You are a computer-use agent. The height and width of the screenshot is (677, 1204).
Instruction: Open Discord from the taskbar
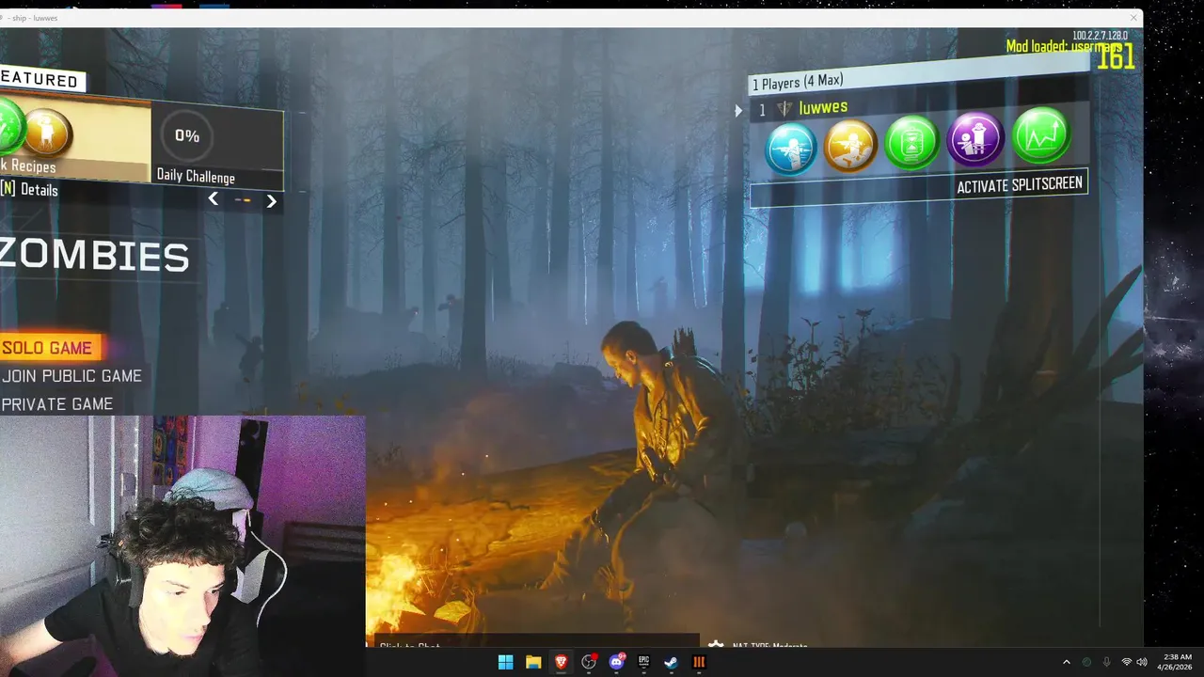coord(617,662)
